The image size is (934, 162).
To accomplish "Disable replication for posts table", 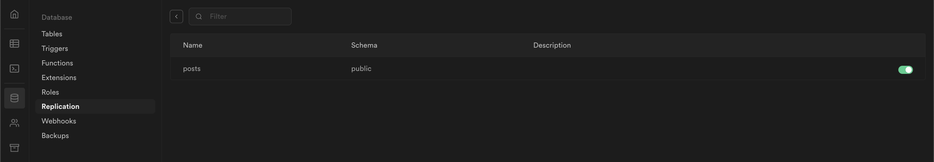I will pyautogui.click(x=905, y=70).
